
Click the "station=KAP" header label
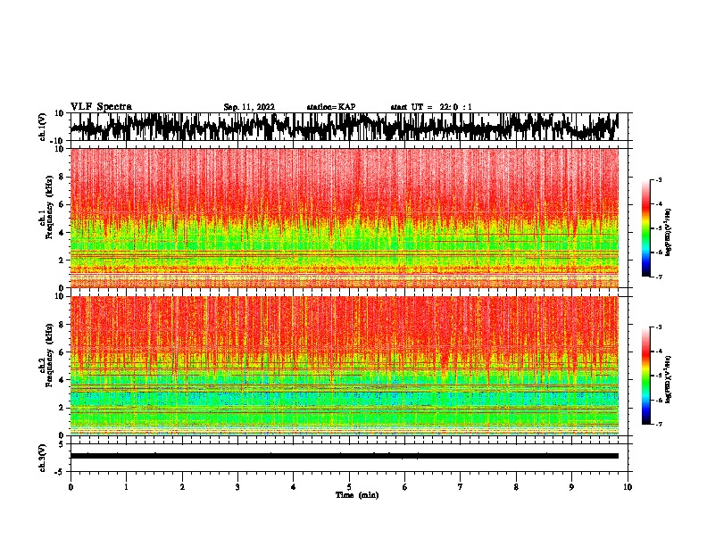pos(331,107)
